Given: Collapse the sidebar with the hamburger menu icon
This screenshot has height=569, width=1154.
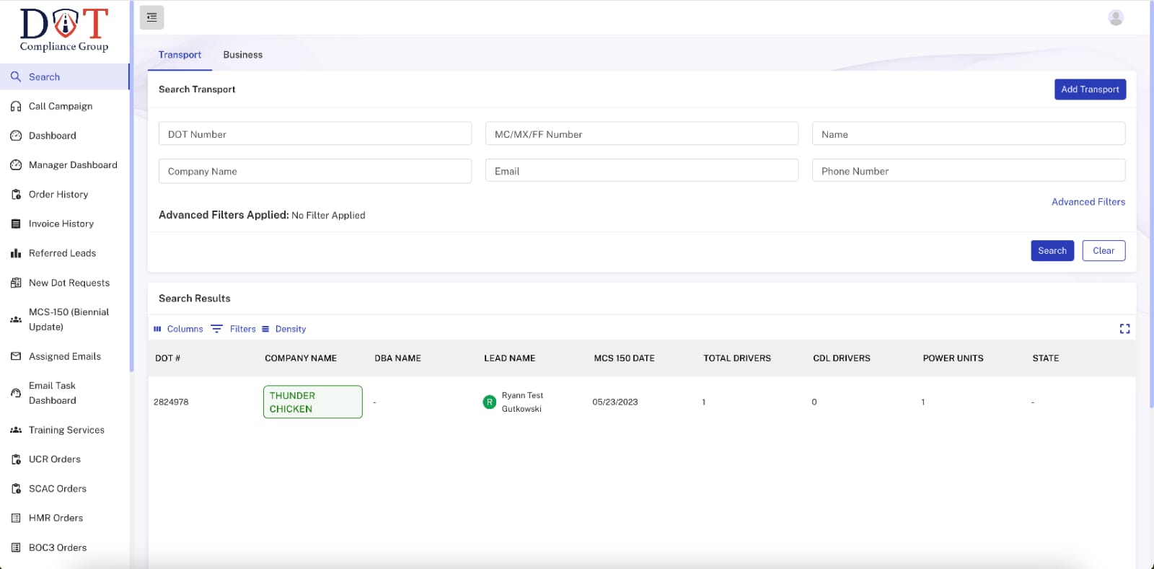Looking at the screenshot, I should click(x=151, y=17).
